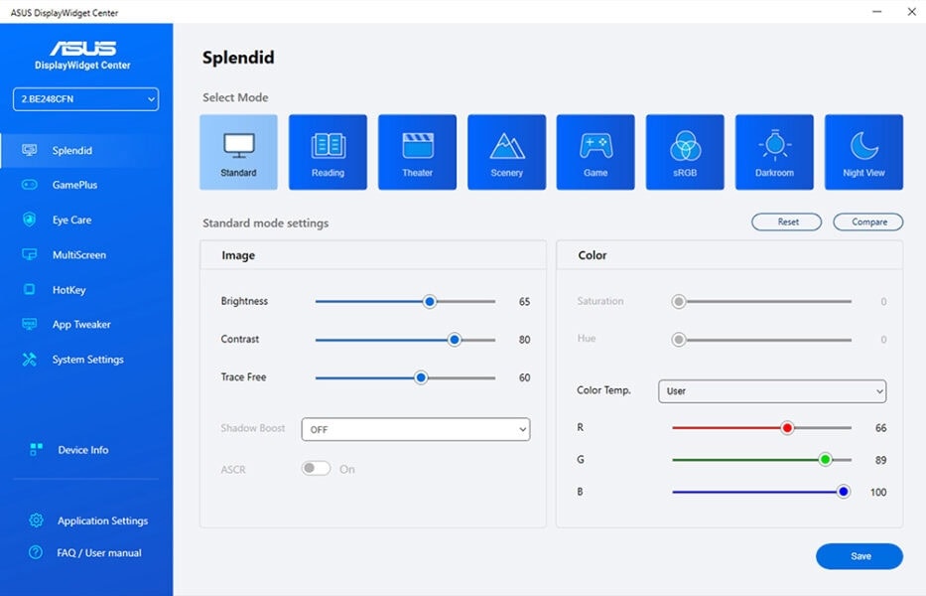926x596 pixels.
Task: Switch to Night View mode
Action: [863, 151]
